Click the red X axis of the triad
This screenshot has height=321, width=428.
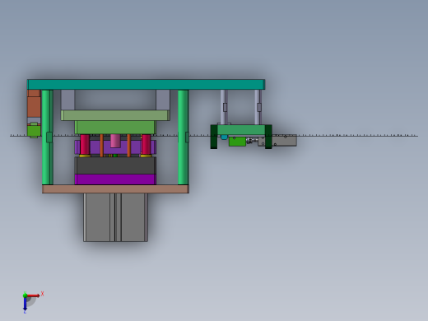point(33,295)
